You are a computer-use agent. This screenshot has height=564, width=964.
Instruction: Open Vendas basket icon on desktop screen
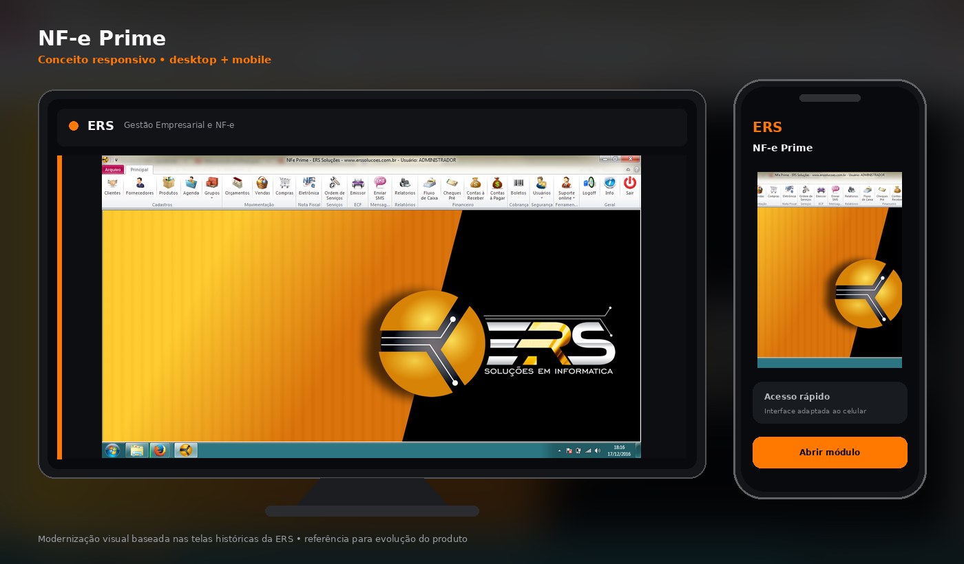point(262,186)
